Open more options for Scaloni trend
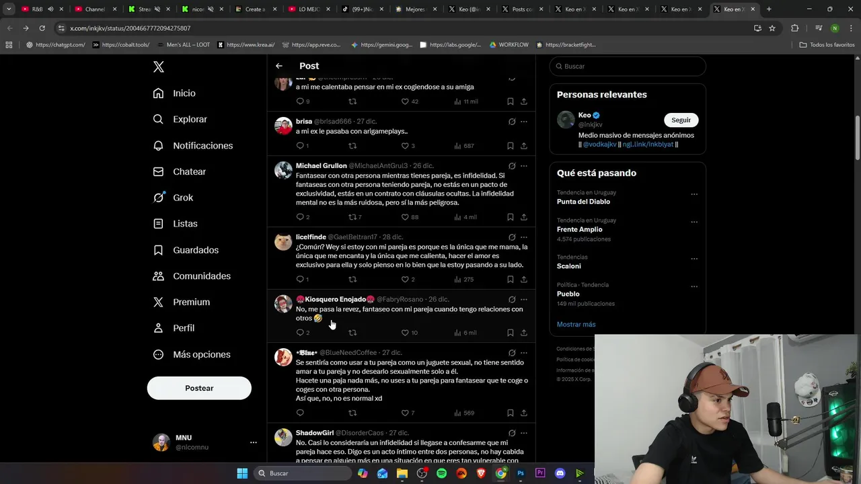 pos(694,259)
